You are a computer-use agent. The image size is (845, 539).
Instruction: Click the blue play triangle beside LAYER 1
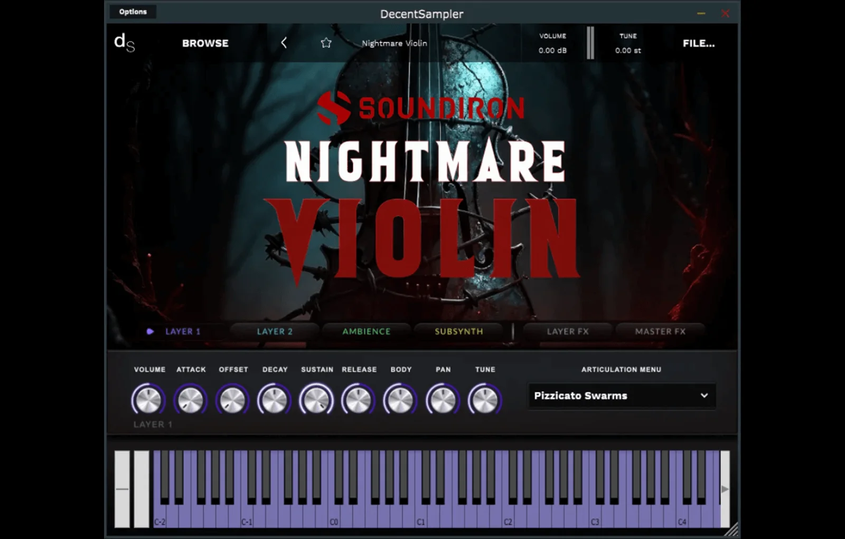[x=151, y=331]
